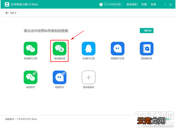Go back using the arrow beside MI 2
Screen dimensions: 176x129
(x=7, y=13)
